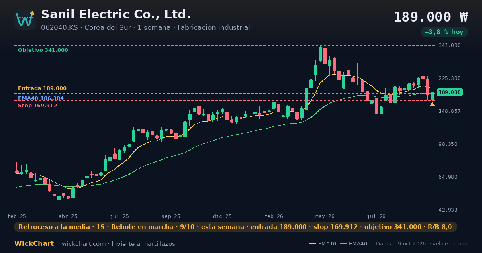Click the dic 25 date on the time axis

click(x=222, y=216)
